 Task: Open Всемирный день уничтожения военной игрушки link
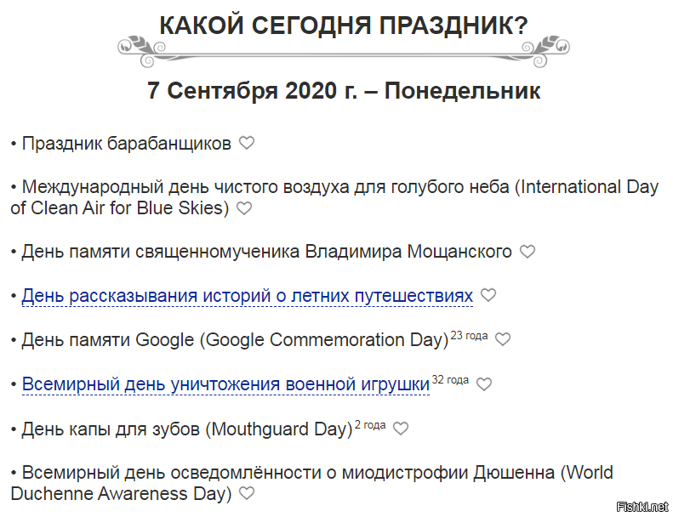tap(225, 384)
